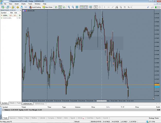Select the vertical line drawing tool

click(x=105, y=7)
